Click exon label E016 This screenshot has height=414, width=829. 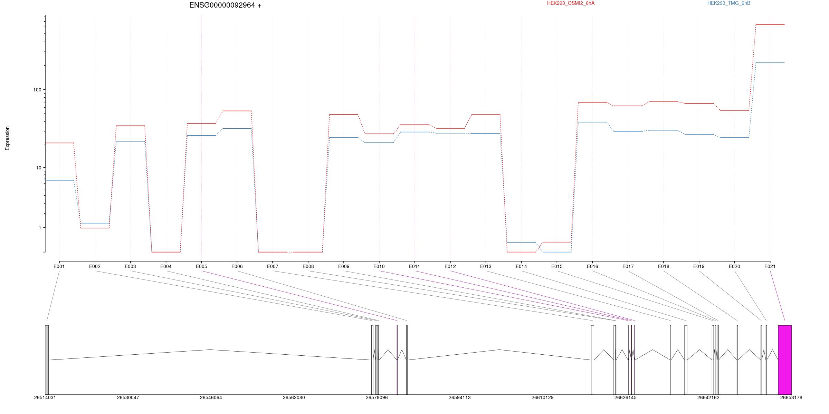(x=592, y=266)
